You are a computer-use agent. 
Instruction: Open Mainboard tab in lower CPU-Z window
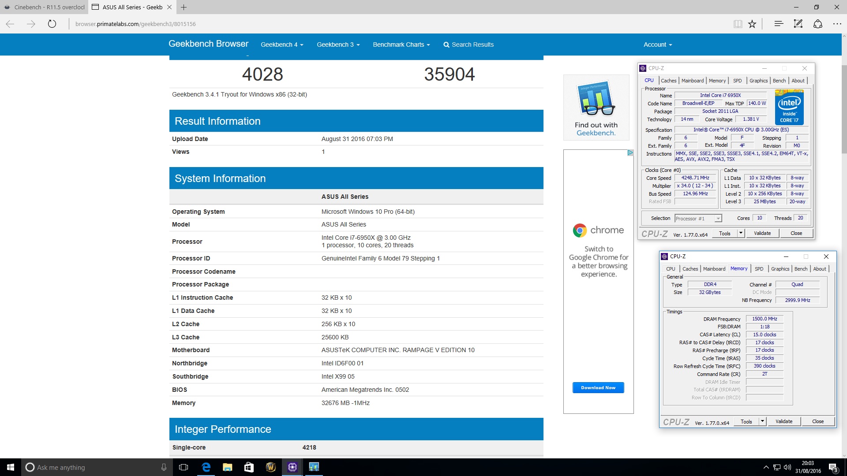714,269
